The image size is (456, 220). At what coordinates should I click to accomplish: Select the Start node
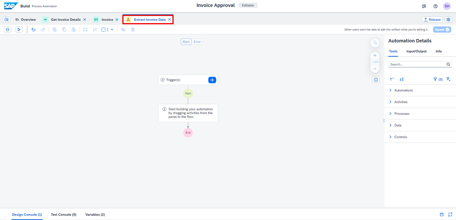click(x=188, y=94)
